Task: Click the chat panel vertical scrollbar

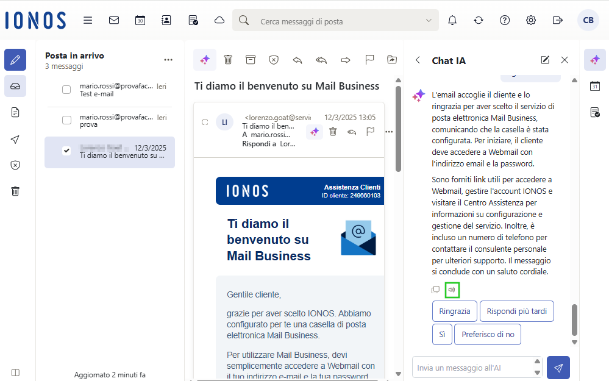Action: [x=574, y=319]
